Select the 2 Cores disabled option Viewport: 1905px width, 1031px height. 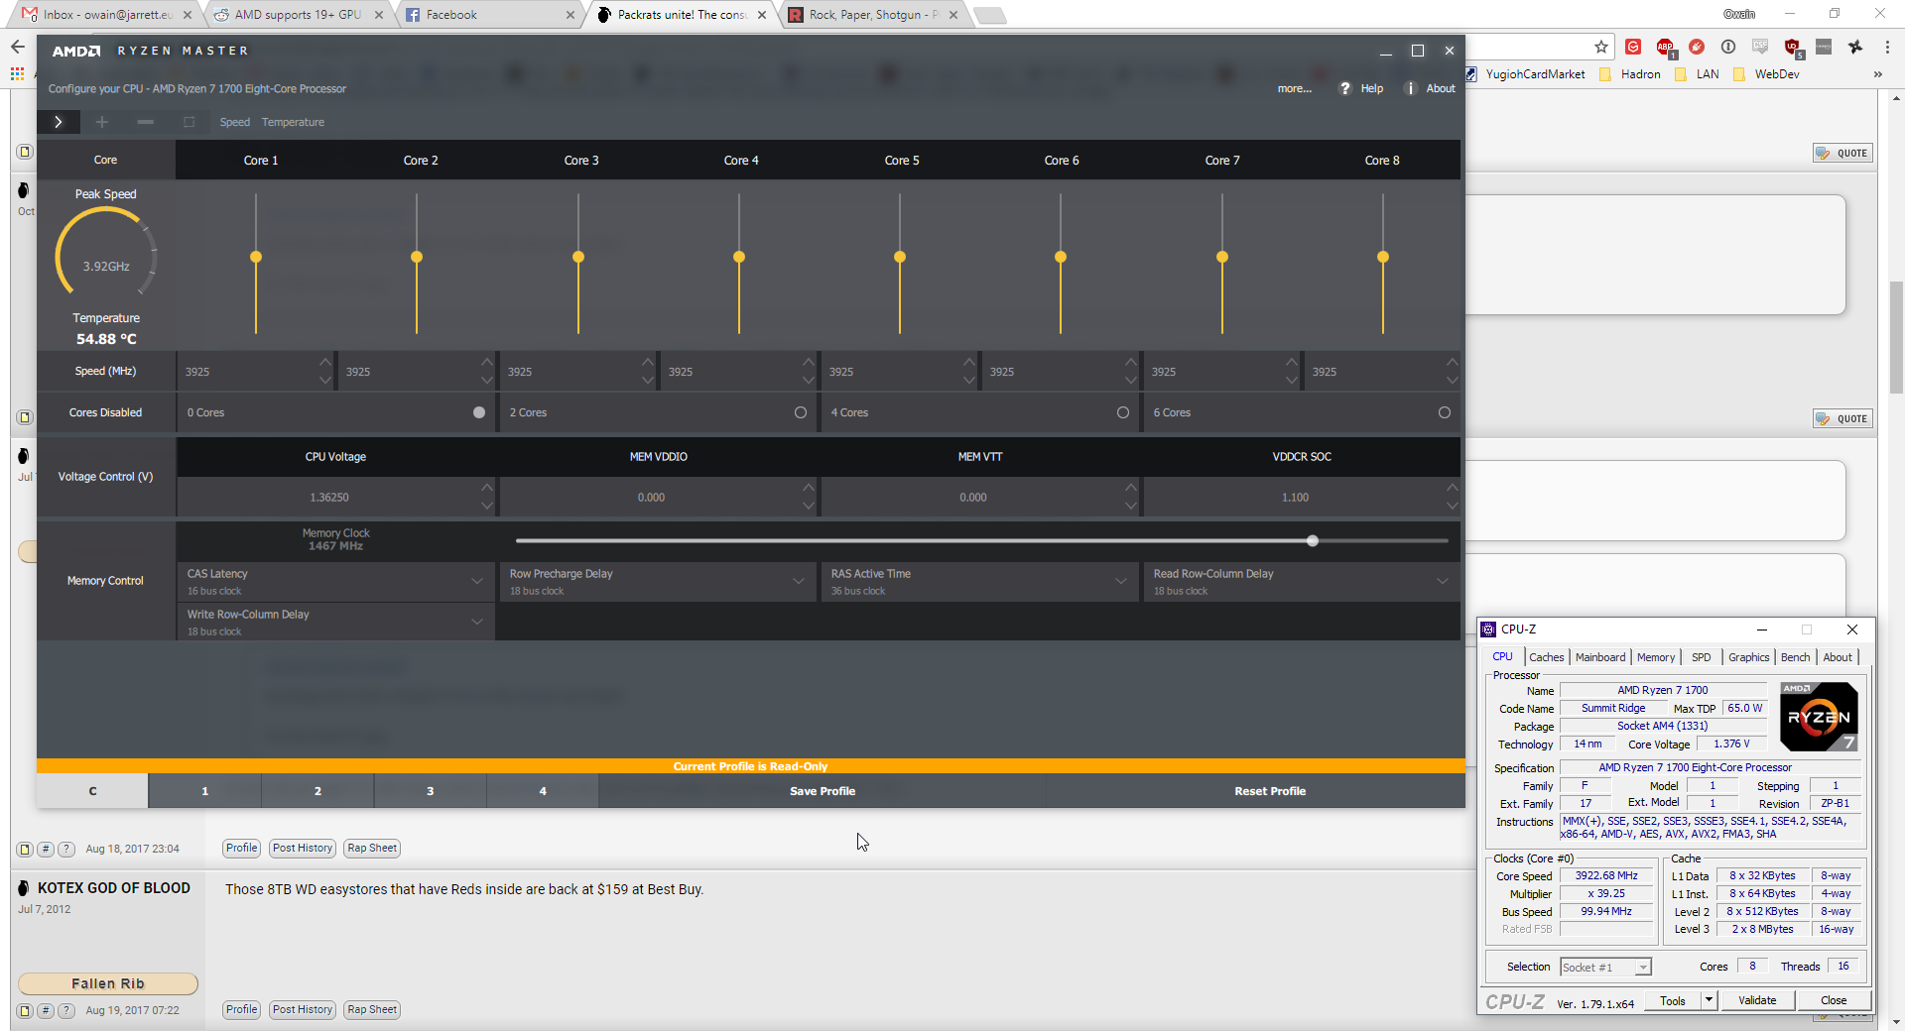801,412
